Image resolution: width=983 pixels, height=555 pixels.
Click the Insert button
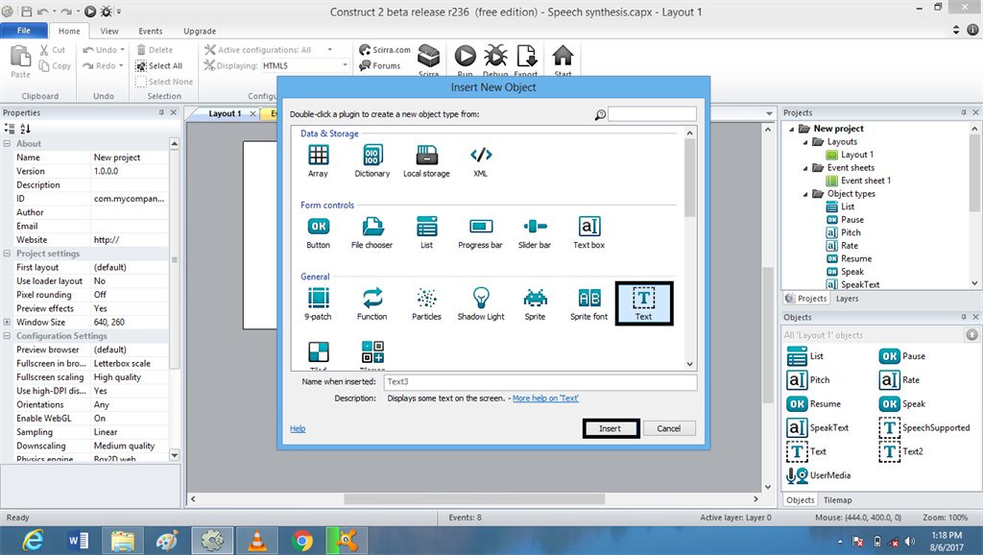tap(610, 428)
